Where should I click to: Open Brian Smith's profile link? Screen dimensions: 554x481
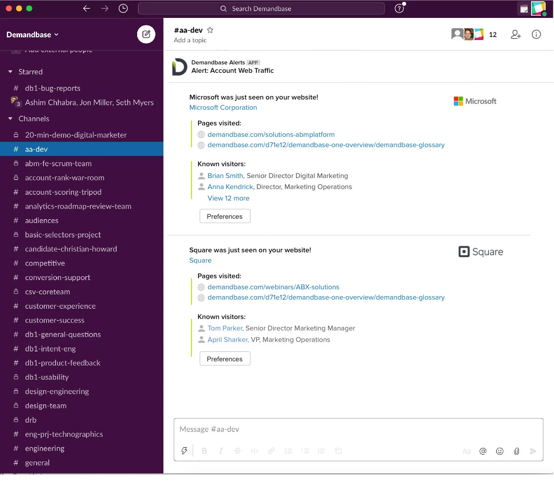(226, 176)
